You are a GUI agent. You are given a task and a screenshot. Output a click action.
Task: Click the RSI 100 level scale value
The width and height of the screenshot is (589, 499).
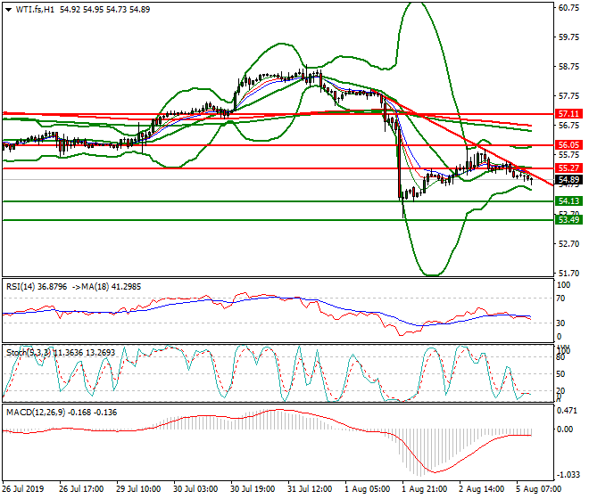563,285
